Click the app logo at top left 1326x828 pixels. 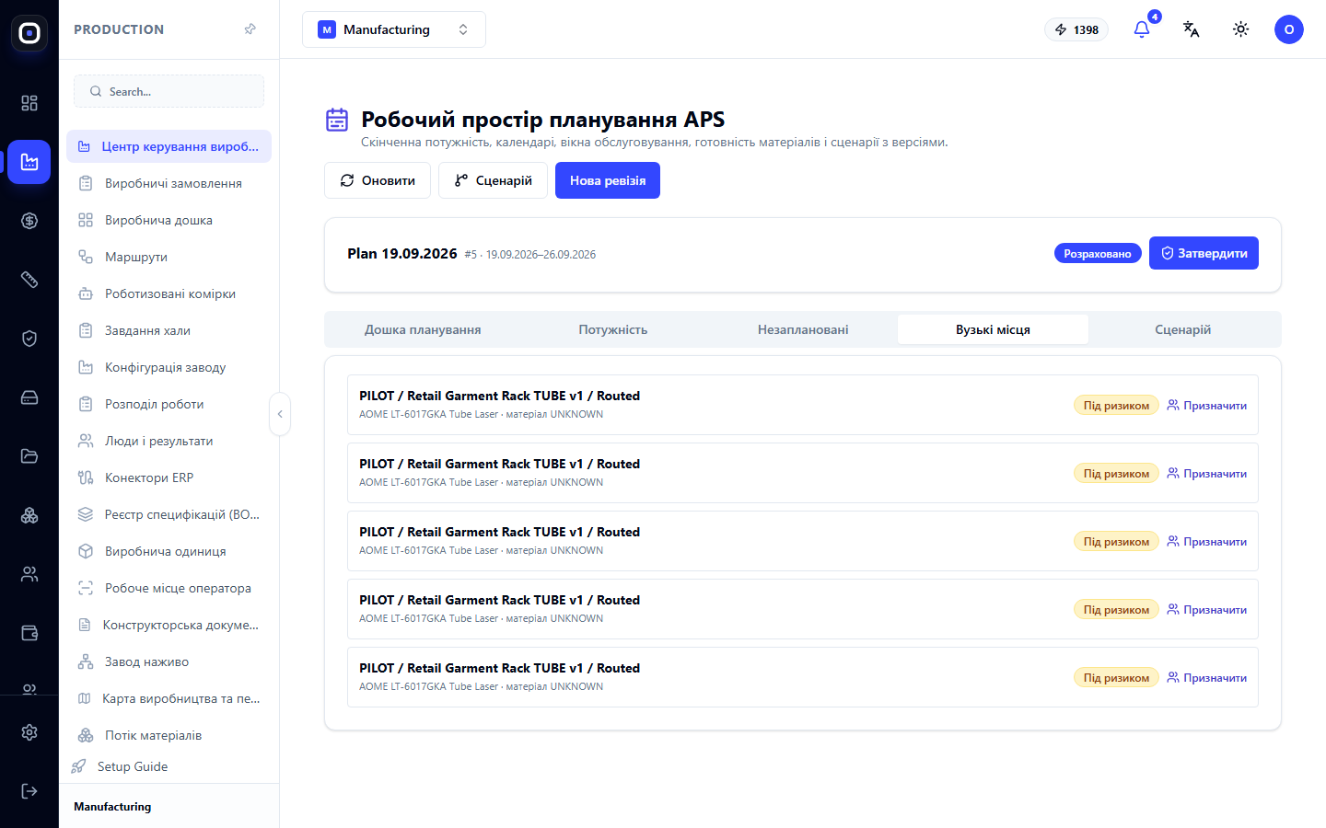point(29,33)
